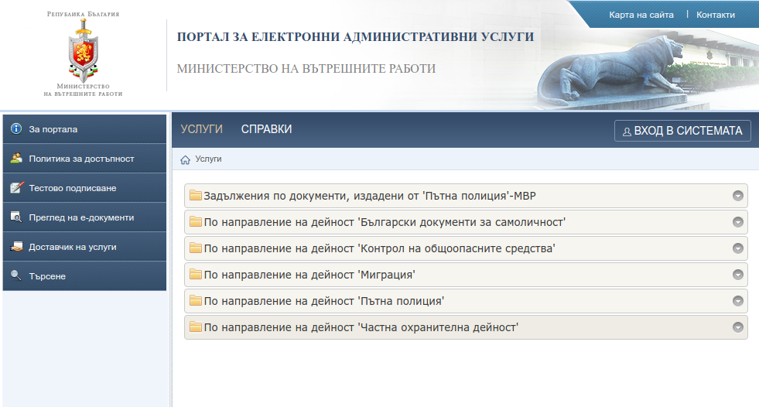Click the folder icon beside 'Миграция'
This screenshot has height=407, width=759.
(x=196, y=275)
